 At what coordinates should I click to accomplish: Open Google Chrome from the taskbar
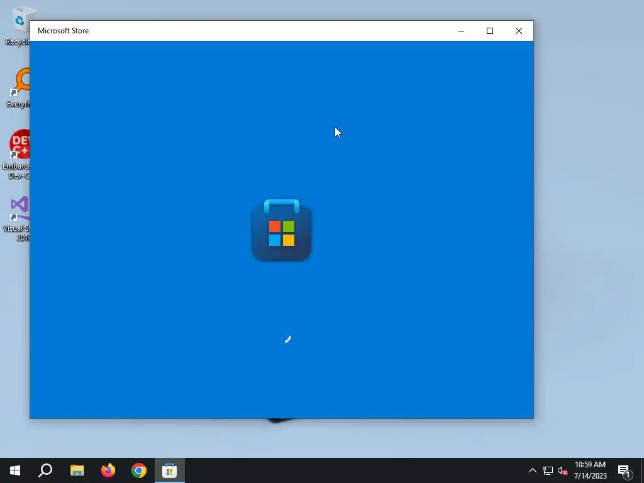[139, 470]
